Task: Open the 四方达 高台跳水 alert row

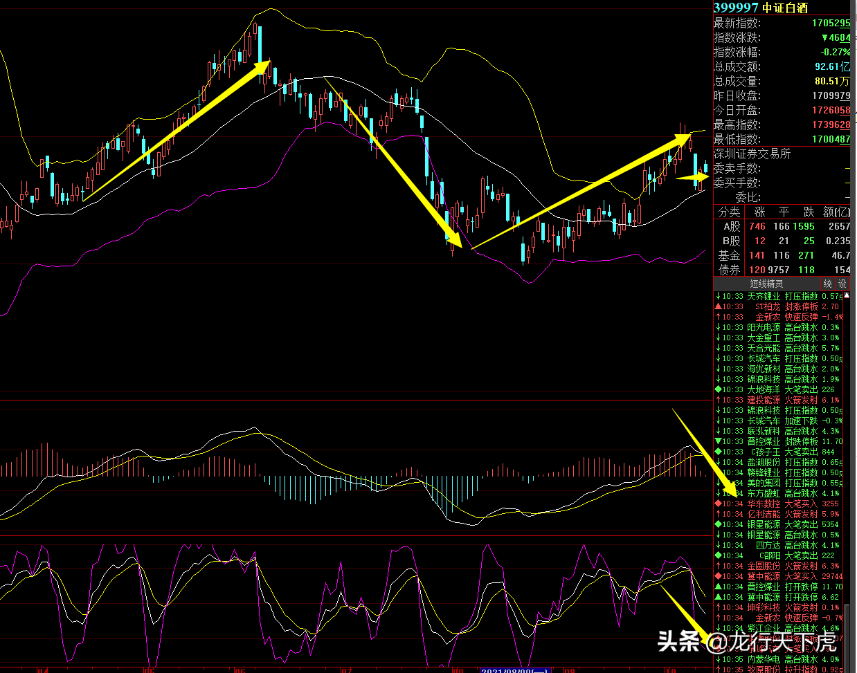Action: coord(779,545)
